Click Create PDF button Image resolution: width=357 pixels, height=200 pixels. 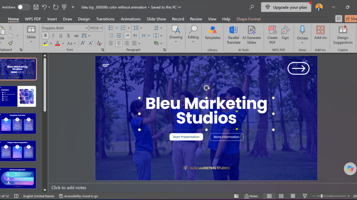272,35
